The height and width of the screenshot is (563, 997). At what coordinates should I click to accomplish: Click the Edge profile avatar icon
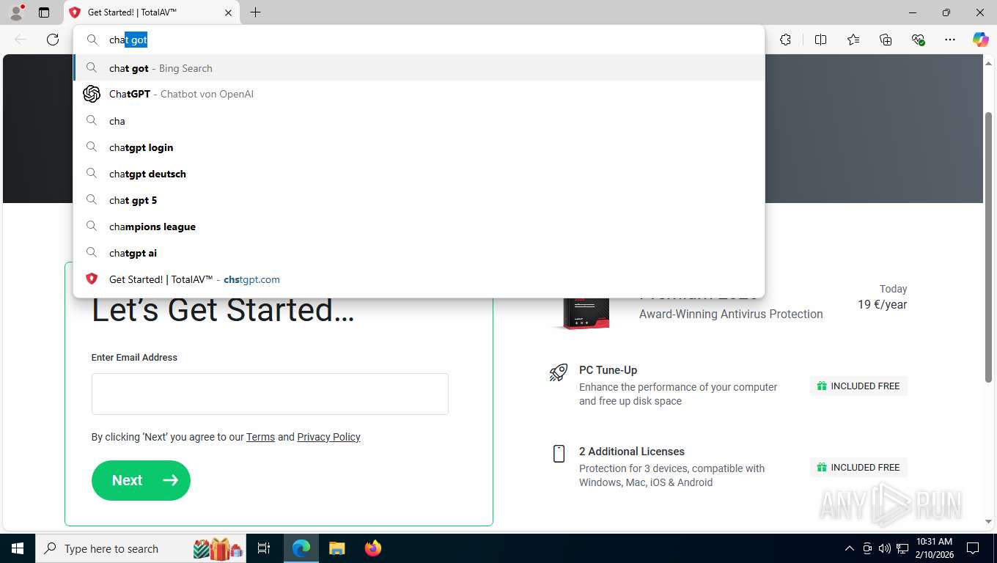pyautogui.click(x=16, y=12)
